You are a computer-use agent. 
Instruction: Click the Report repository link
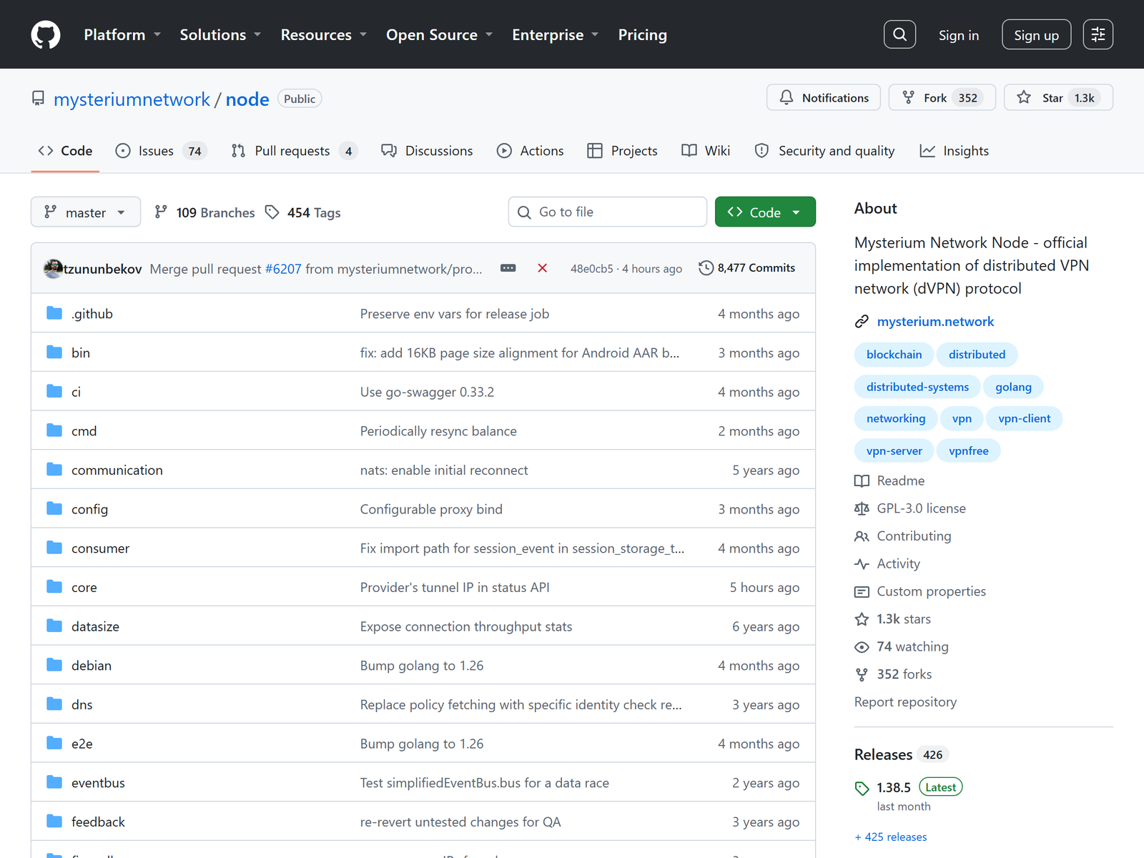pyautogui.click(x=905, y=702)
